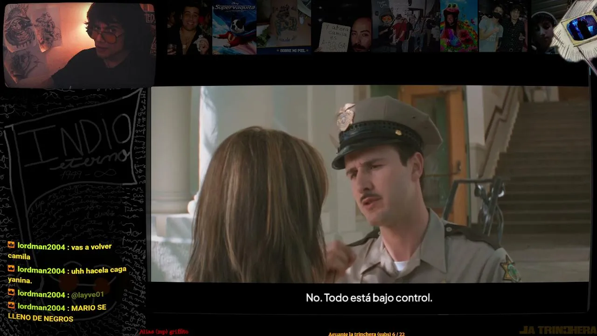Click the chat text "MARIO SE"
The width and height of the screenshot is (597, 336).
click(89, 308)
